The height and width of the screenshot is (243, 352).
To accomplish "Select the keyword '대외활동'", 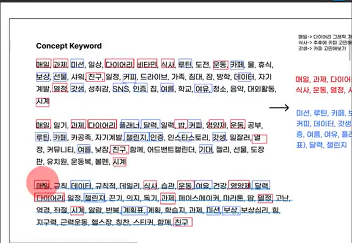I will [x=261, y=89].
